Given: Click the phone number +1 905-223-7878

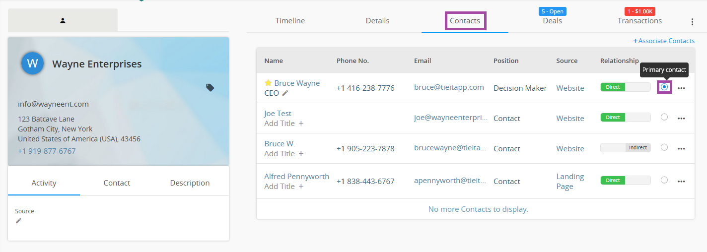Looking at the screenshot, I should tap(365, 148).
